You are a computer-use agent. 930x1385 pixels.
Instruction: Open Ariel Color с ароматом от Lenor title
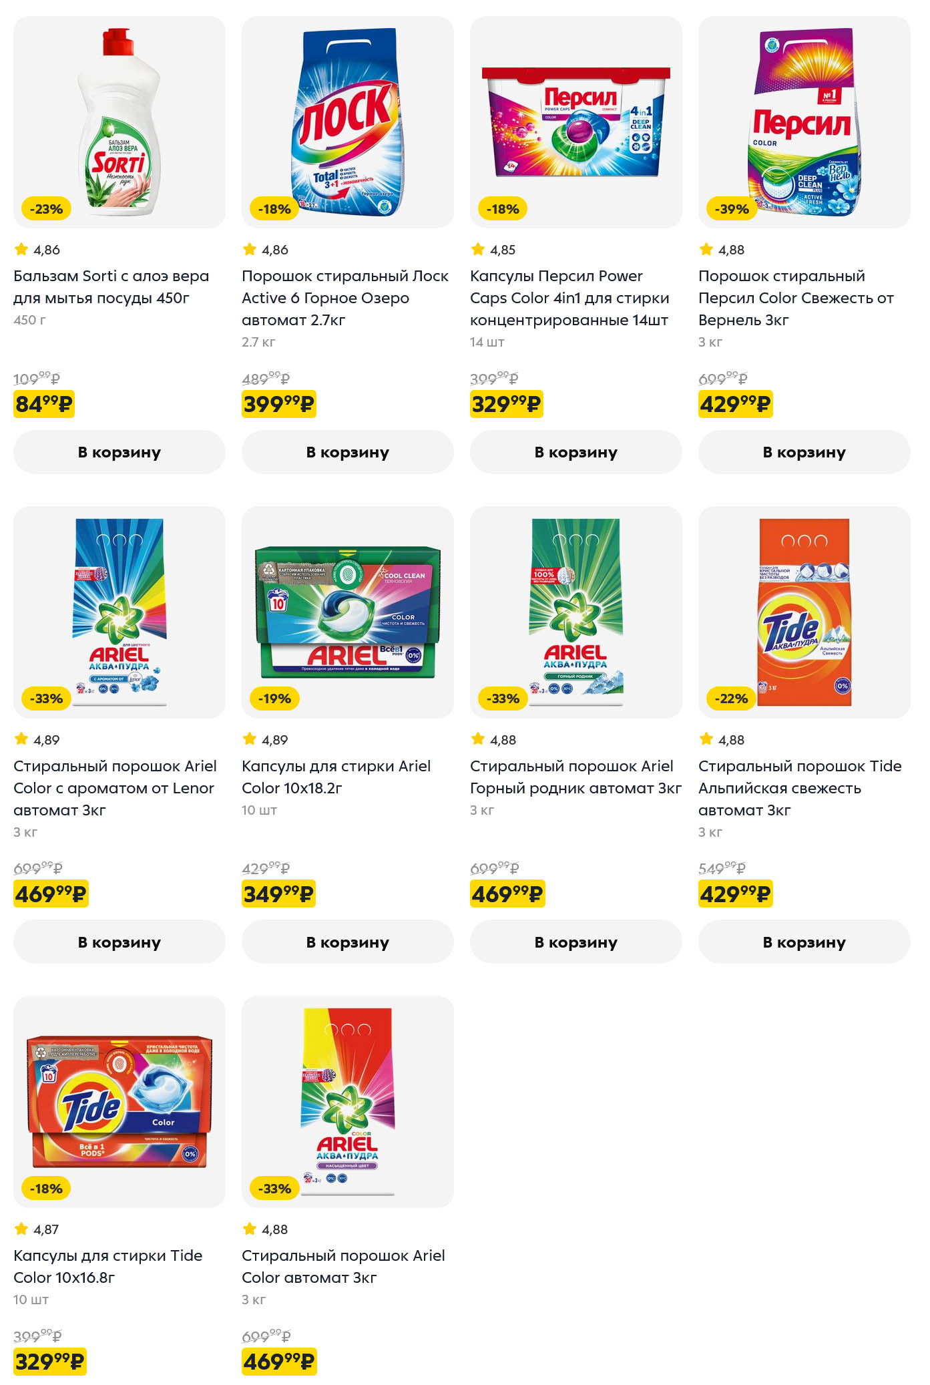115,788
